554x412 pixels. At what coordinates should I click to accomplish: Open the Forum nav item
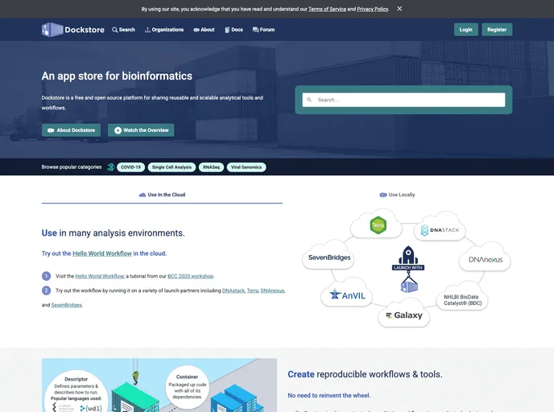click(x=263, y=30)
